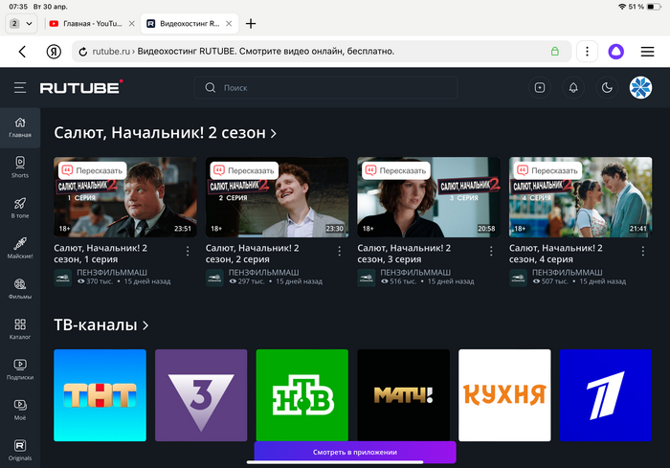Screen dimensions: 670x468
Task: Expand the ТВ-каналы section
Action: tap(100, 325)
